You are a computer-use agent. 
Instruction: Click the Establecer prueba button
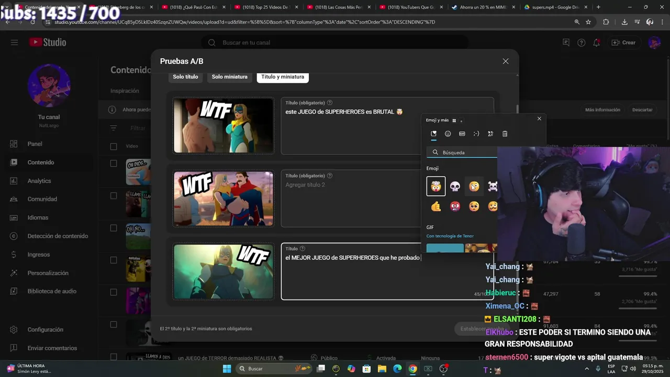(482, 329)
